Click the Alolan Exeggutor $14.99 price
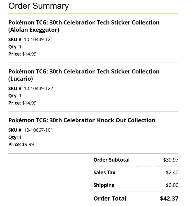Viewport: 190px width, 206px height. coord(29,54)
